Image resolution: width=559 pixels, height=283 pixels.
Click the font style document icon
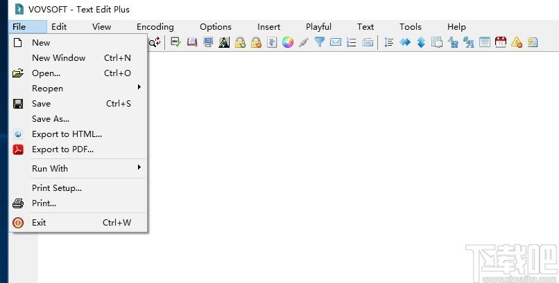(272, 42)
